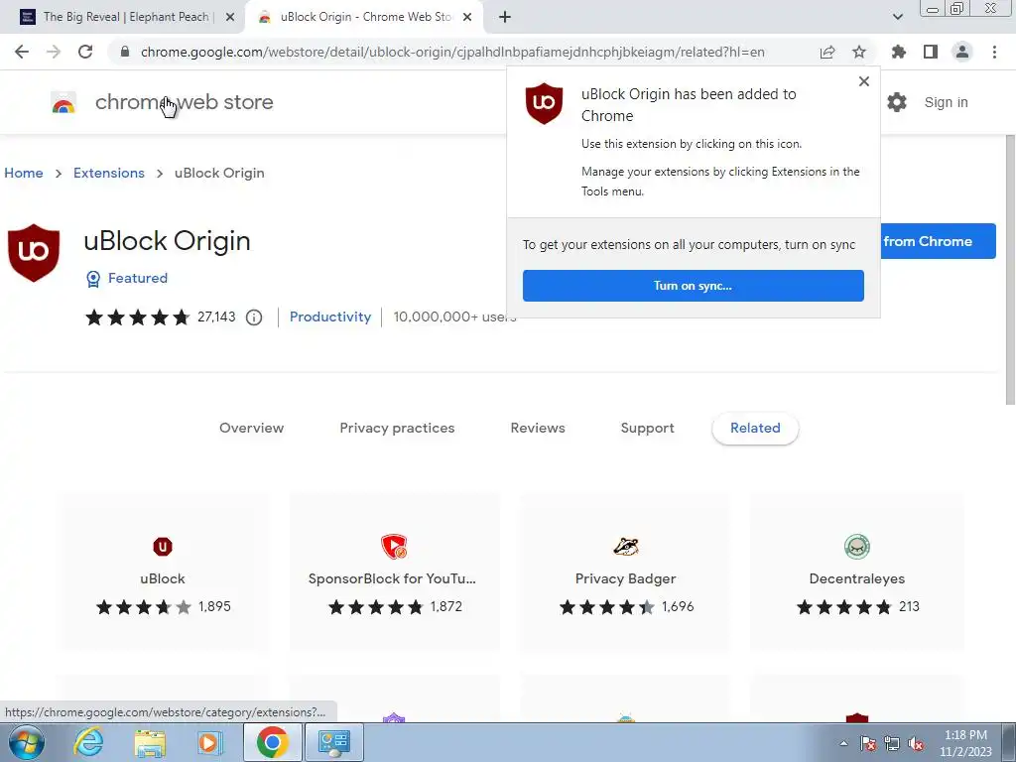
Task: Open the Productivity category link
Action: point(330,317)
